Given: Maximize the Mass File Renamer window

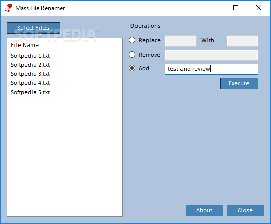Looking at the screenshot, I should [x=236, y=8].
